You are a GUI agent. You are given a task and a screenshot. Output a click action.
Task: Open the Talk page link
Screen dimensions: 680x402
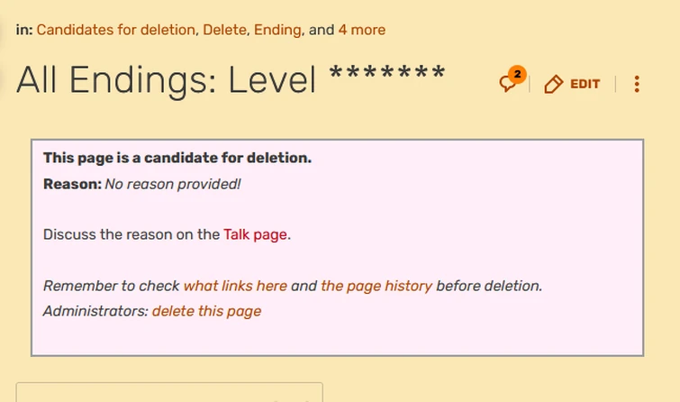pyautogui.click(x=256, y=234)
